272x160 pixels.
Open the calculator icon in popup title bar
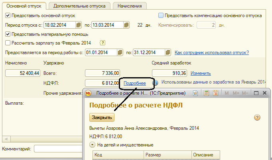[206, 93]
